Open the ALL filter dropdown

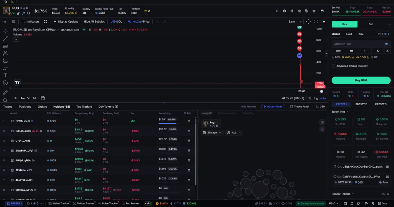234,133
